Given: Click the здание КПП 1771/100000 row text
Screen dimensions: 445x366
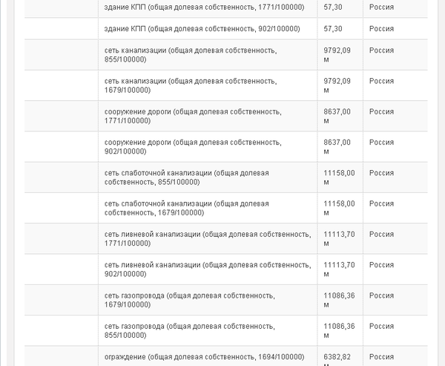Looking at the screenshot, I should coord(202,7).
